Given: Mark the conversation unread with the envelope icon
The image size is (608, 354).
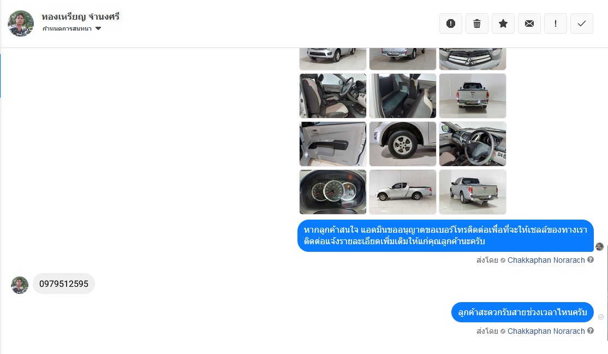Looking at the screenshot, I should [x=529, y=23].
